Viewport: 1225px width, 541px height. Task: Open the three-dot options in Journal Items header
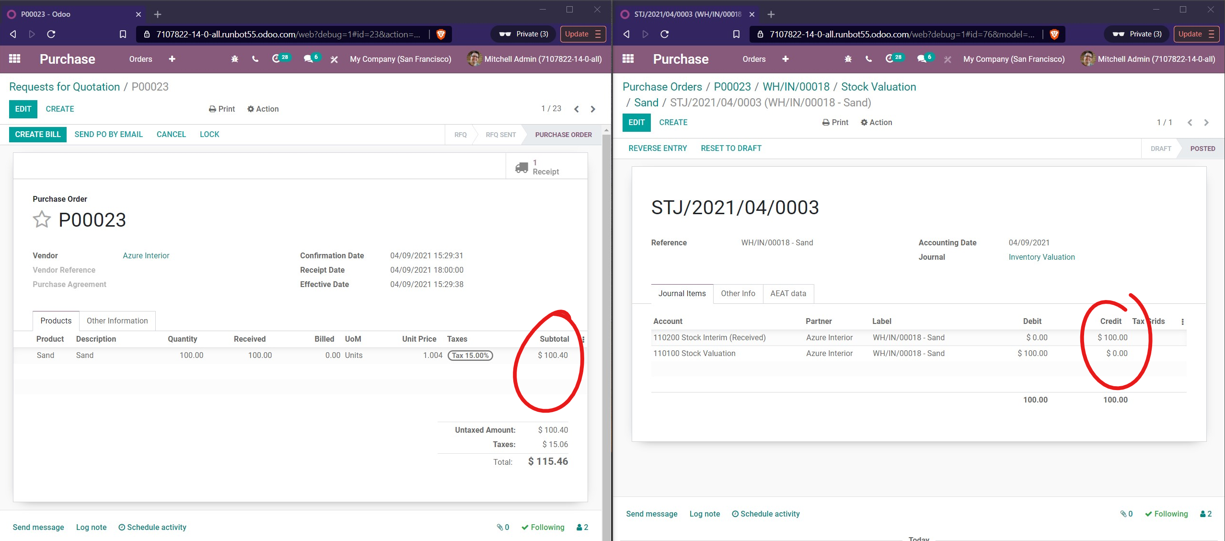pyautogui.click(x=1183, y=321)
